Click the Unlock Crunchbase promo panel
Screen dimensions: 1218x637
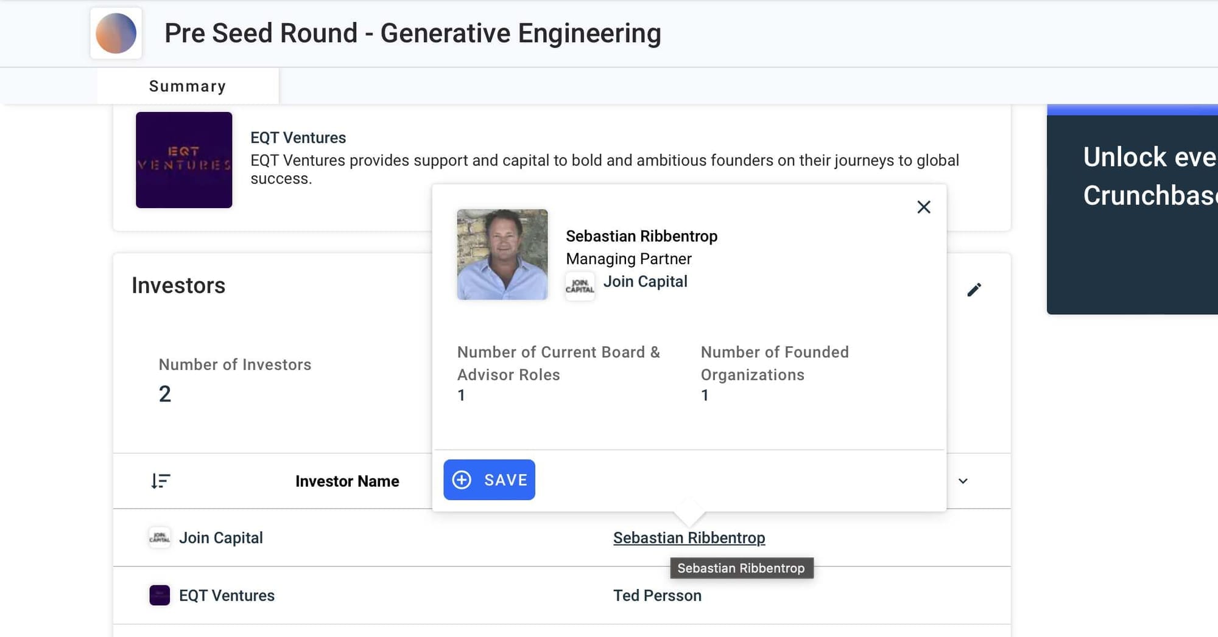pos(1132,210)
